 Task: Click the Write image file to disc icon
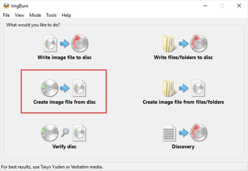[x=66, y=43]
